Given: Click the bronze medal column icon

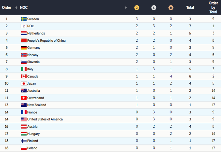Looking at the screenshot, I should pyautogui.click(x=171, y=7).
